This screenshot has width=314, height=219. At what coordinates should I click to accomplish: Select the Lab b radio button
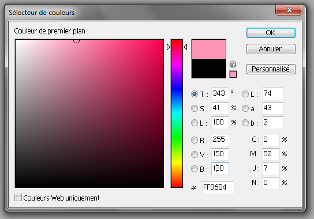[245, 123]
